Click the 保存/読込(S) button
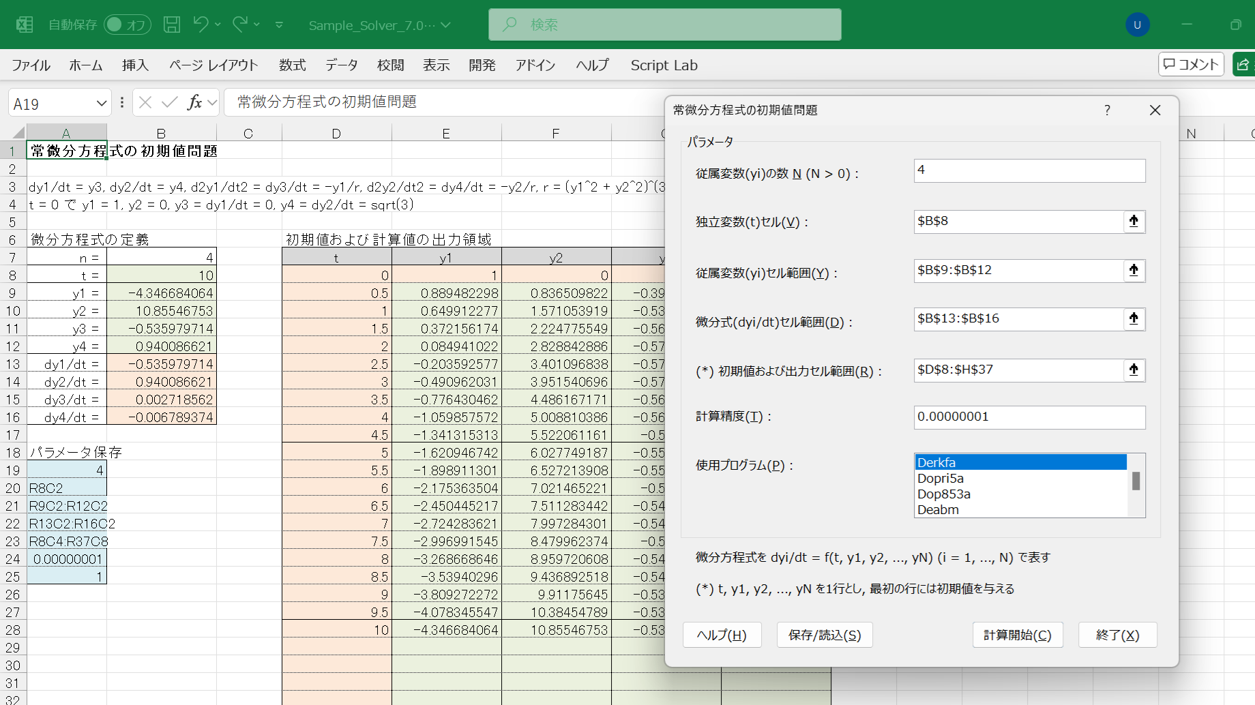 pyautogui.click(x=824, y=635)
